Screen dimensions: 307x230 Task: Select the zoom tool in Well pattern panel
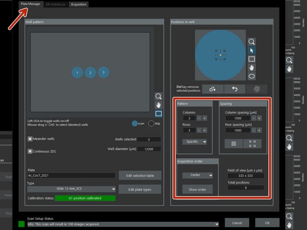[x=158, y=96]
